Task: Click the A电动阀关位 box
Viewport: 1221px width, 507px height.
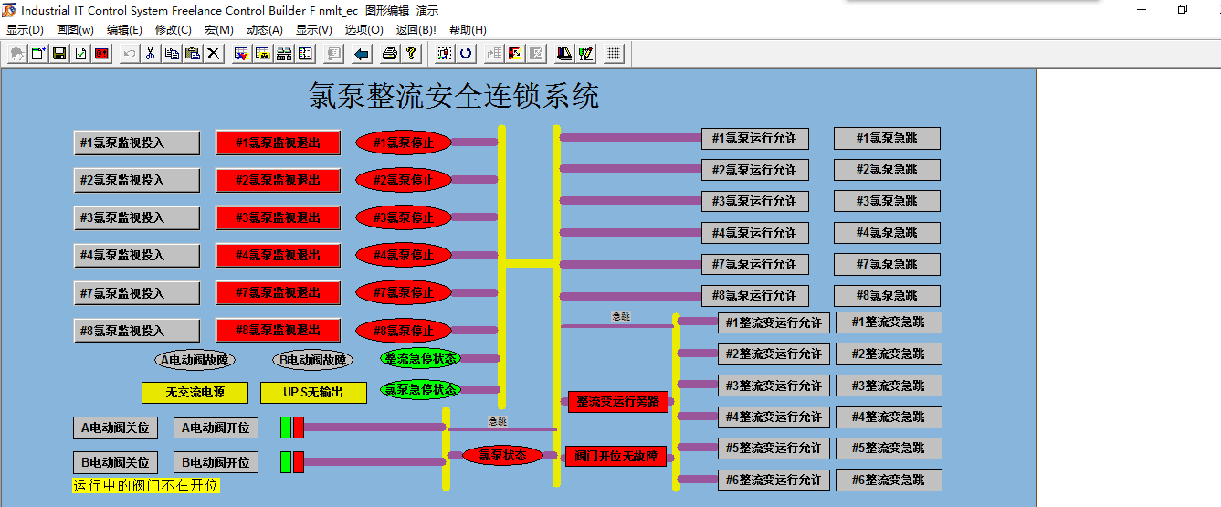Action: (115, 428)
